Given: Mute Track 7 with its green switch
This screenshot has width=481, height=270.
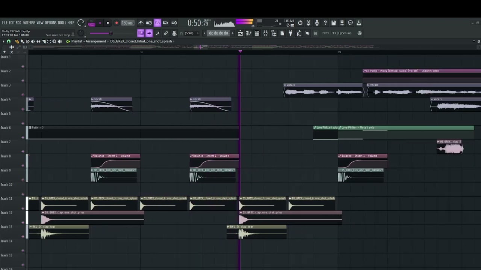Looking at the screenshot, I should [23, 151].
